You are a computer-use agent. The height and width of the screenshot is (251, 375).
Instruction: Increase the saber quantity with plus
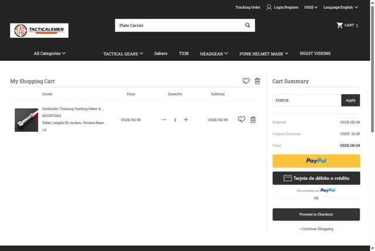click(x=186, y=119)
